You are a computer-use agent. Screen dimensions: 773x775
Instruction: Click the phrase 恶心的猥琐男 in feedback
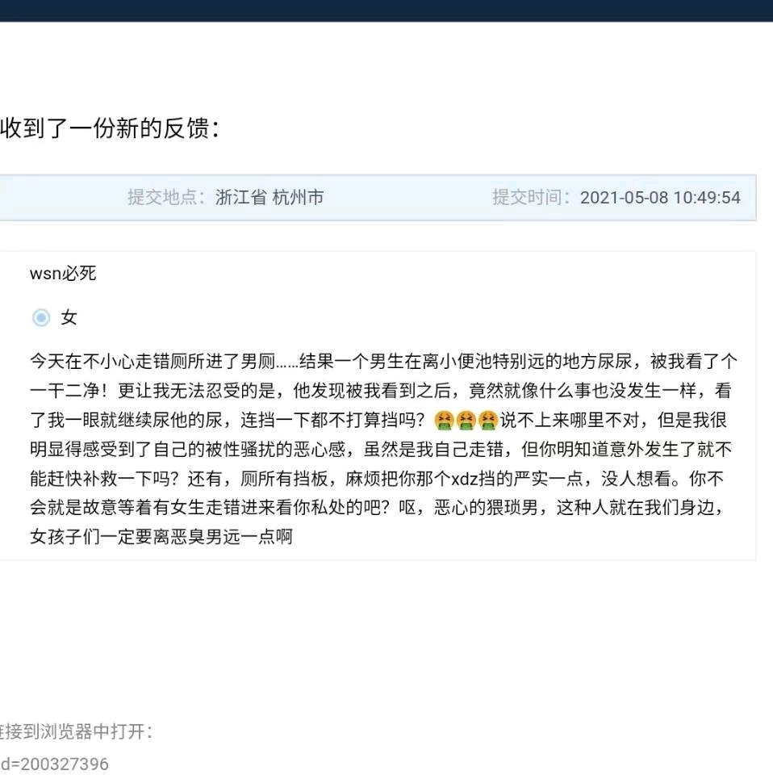pos(486,508)
